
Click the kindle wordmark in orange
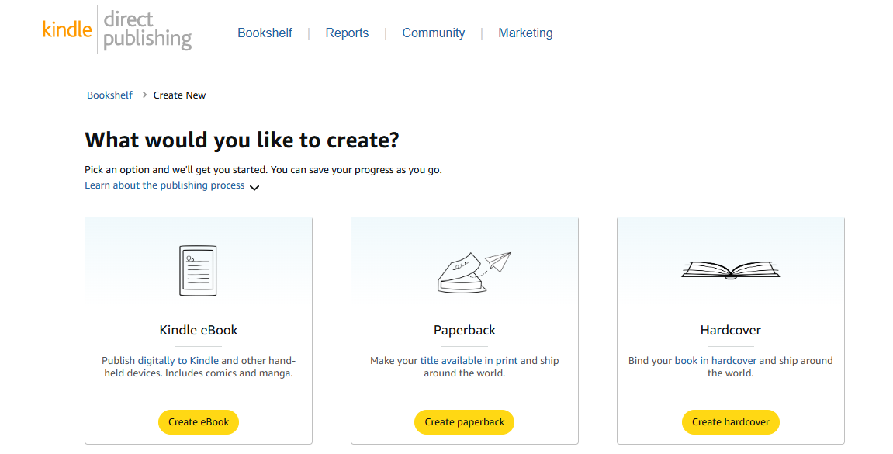(x=67, y=29)
